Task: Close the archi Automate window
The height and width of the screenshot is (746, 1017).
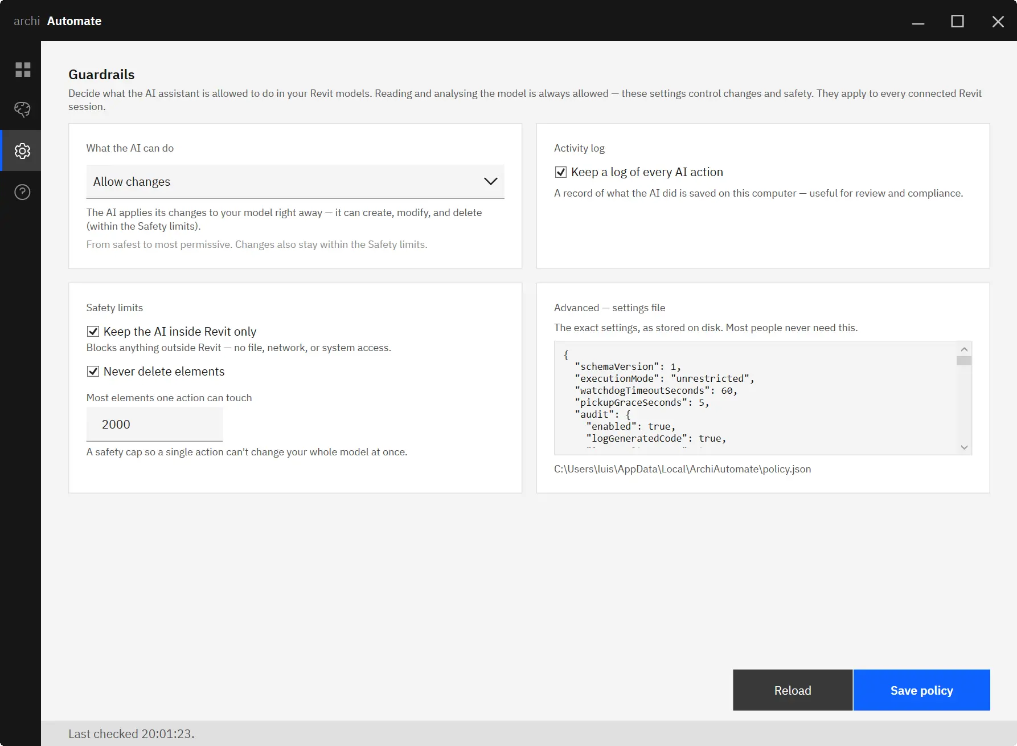Action: pos(998,22)
